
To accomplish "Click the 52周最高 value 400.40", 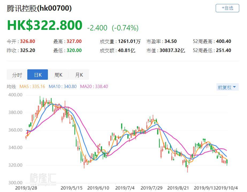I will (x=223, y=41).
